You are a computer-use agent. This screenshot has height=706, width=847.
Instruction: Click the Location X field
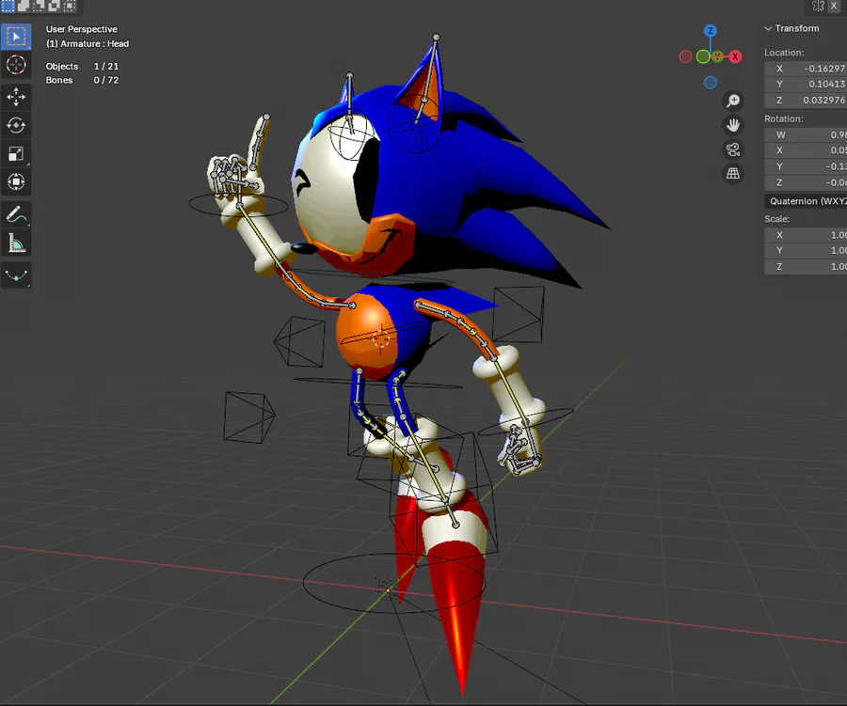(x=806, y=69)
